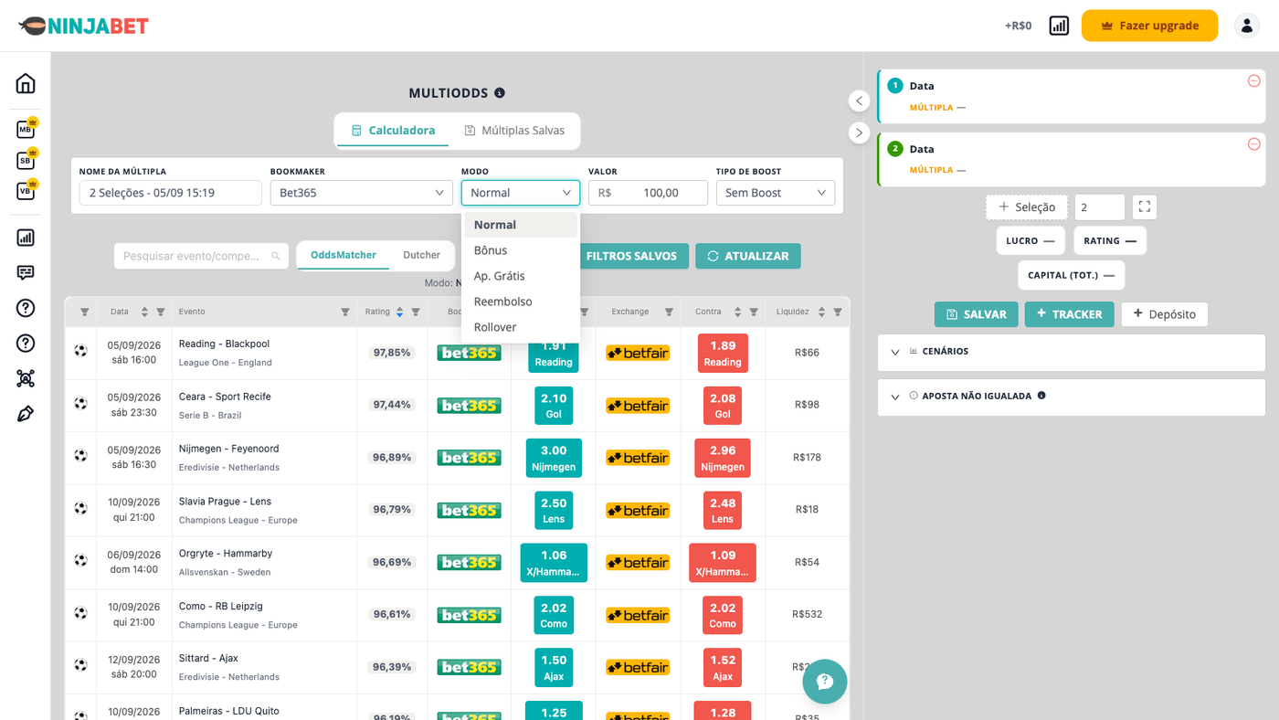1279x720 pixels.
Task: Sort the Rating column
Action: [399, 312]
